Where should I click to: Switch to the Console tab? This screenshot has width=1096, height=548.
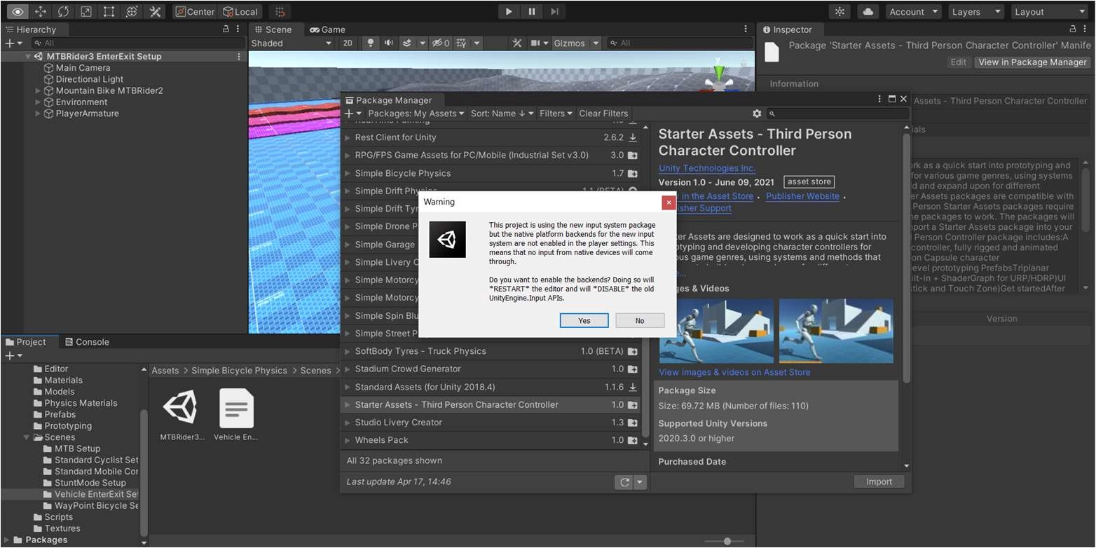pyautogui.click(x=87, y=342)
